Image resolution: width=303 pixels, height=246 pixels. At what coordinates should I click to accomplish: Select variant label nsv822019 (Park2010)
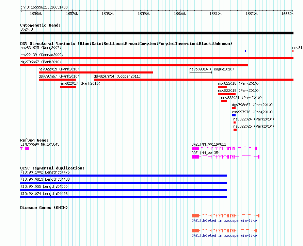click(x=238, y=91)
